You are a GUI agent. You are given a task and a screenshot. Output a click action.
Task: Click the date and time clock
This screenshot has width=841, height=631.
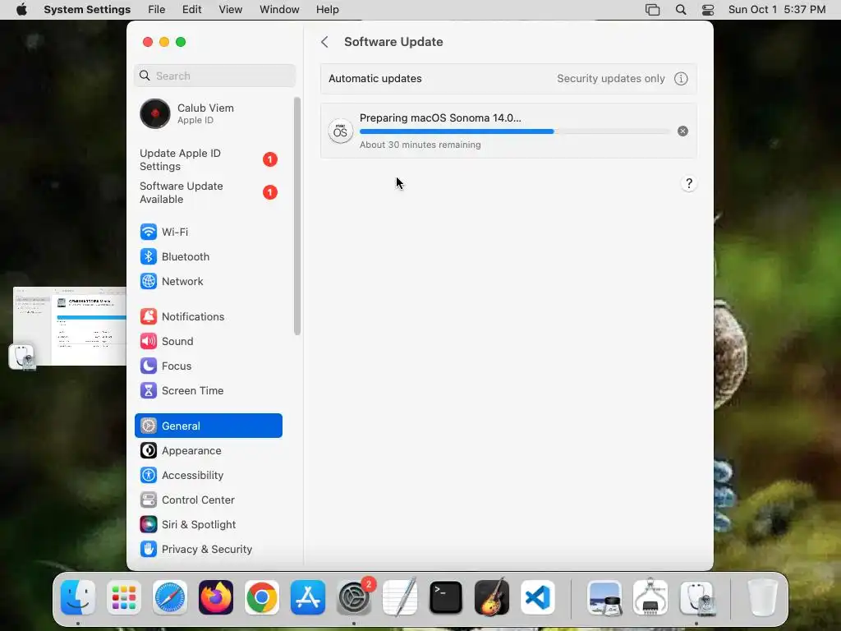tap(777, 10)
